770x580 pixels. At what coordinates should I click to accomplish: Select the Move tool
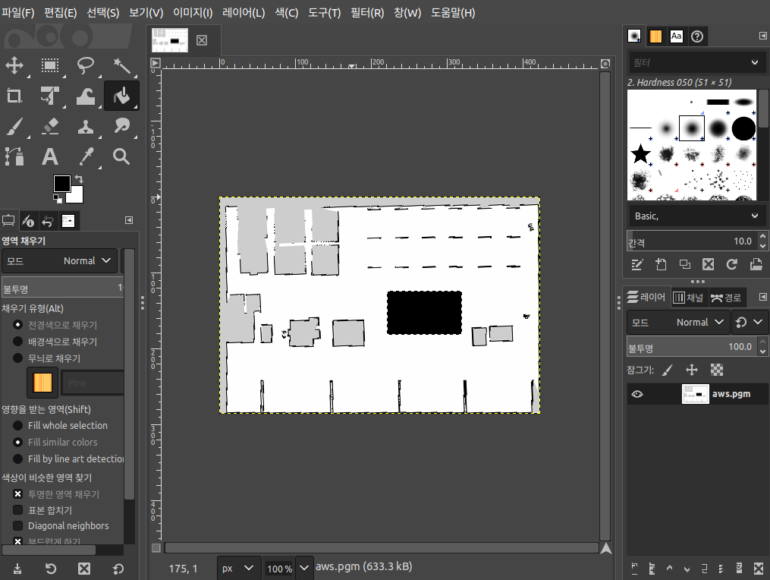[14, 65]
